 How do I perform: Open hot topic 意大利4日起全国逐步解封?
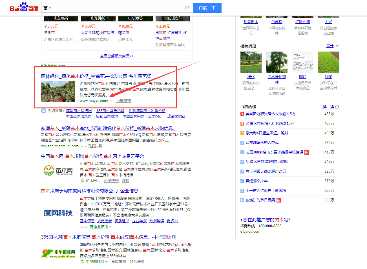(x=267, y=133)
